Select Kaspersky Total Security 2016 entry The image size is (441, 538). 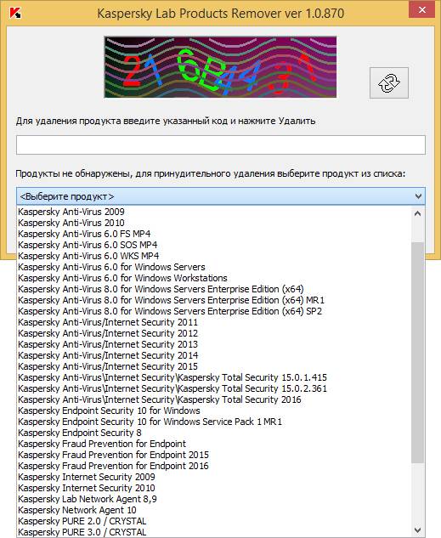pos(214,399)
